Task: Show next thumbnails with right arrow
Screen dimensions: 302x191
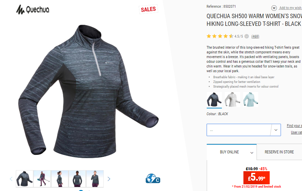Action: pyautogui.click(x=109, y=179)
